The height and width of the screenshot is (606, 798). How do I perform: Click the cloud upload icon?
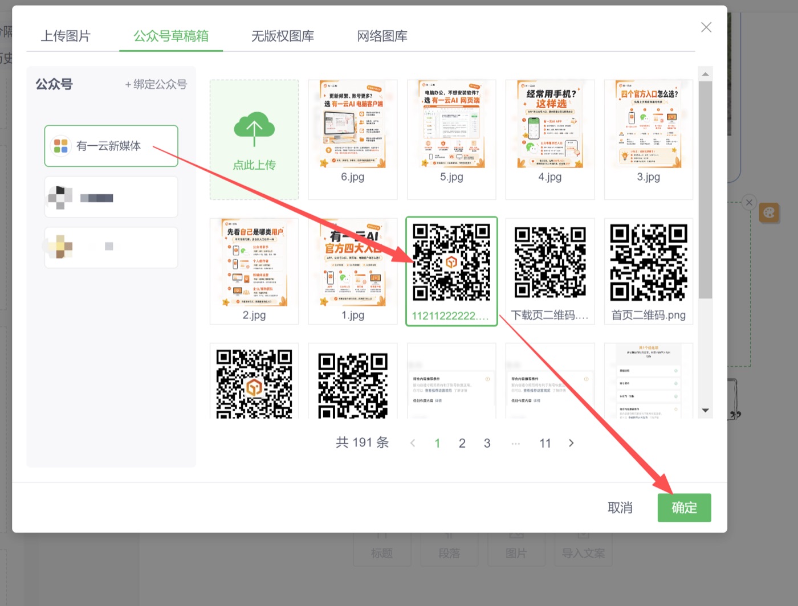coord(254,129)
